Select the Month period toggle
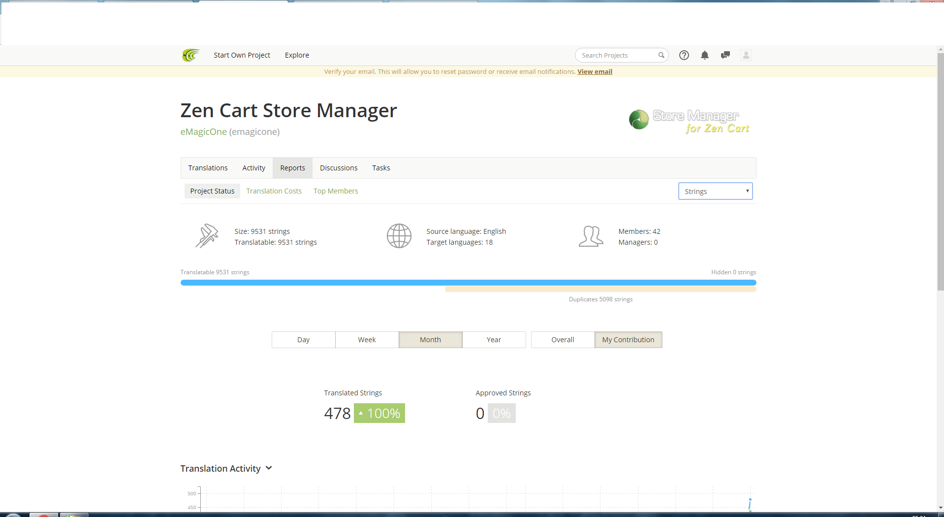944x517 pixels. 431,340
